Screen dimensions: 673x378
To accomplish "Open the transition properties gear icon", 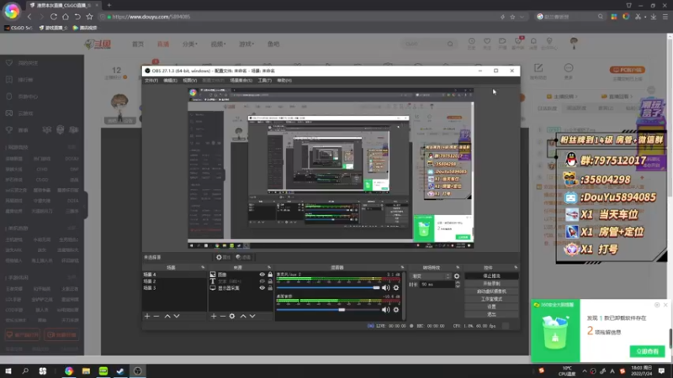I will tap(457, 276).
